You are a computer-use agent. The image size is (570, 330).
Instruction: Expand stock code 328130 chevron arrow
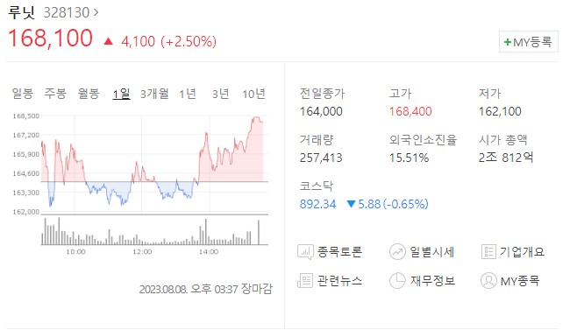[x=96, y=13]
